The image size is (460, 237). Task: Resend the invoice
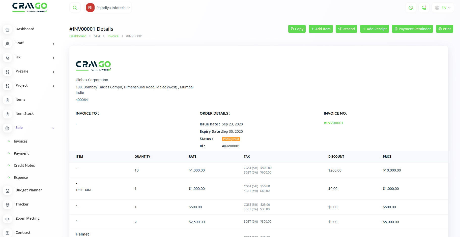point(347,29)
